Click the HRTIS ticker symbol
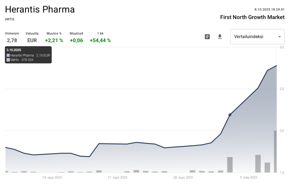 [x=10, y=19]
